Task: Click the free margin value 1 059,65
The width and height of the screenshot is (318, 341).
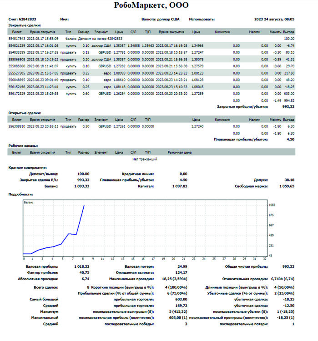Action: 287,186
